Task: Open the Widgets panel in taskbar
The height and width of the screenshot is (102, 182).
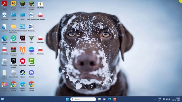Action: 3,99
